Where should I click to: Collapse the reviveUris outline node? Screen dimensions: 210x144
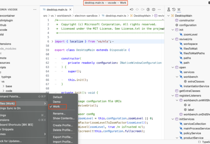(173, 39)
